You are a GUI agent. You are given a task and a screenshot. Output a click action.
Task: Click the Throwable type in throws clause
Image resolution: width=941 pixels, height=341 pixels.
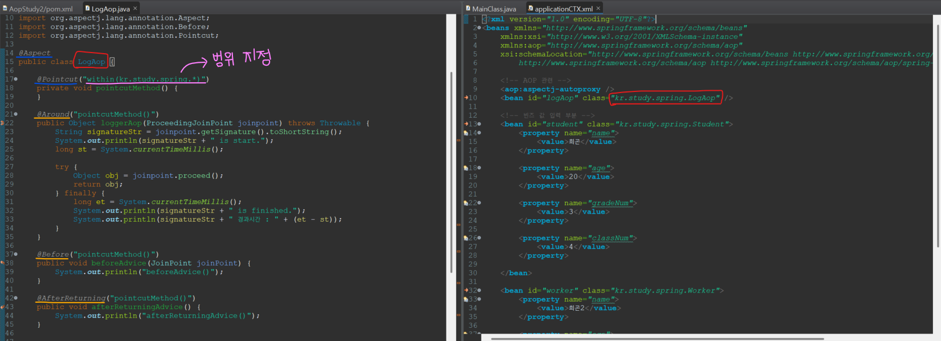[340, 123]
